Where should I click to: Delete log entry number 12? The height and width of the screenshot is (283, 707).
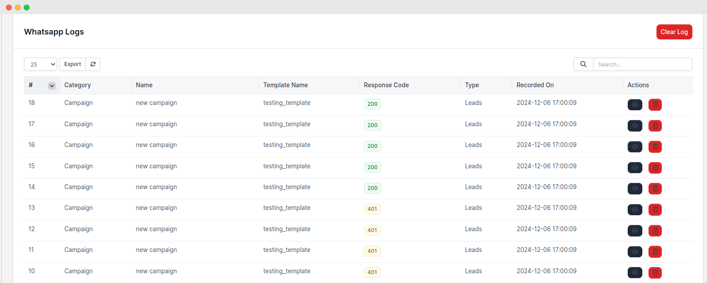[655, 231]
